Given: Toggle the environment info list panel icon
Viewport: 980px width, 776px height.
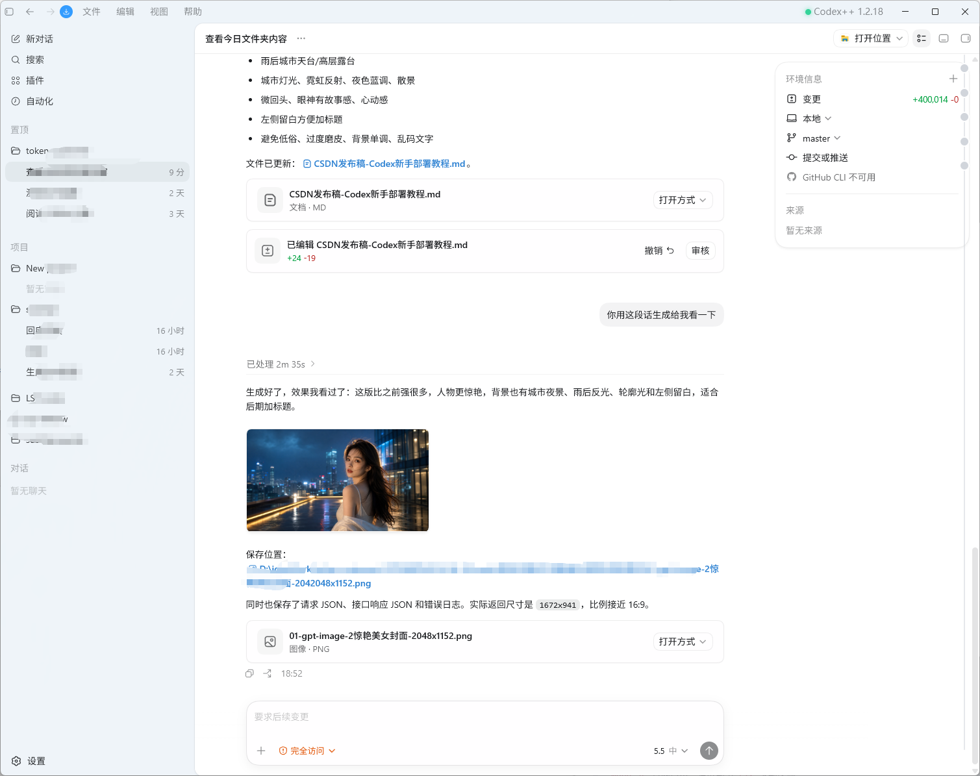Looking at the screenshot, I should point(922,38).
